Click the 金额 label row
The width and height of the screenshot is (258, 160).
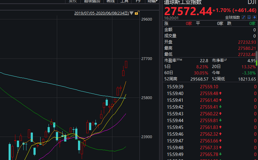click(x=210, y=30)
